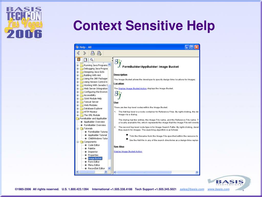Click the Components open folder icon
Image resolution: width=262 pixels, height=197 pixels.
pyautogui.click(x=82, y=142)
